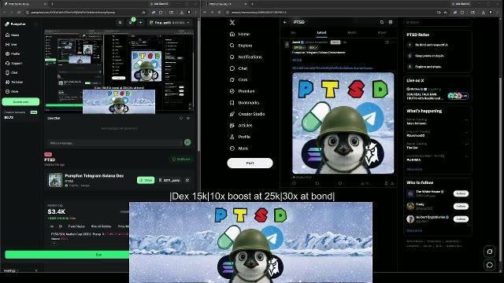
Task: Click Trade Display in the chart toolbar
Action: click(x=76, y=226)
